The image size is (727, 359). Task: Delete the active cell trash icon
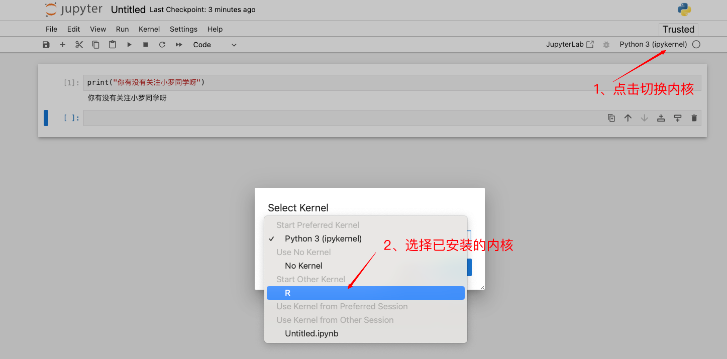click(x=694, y=118)
